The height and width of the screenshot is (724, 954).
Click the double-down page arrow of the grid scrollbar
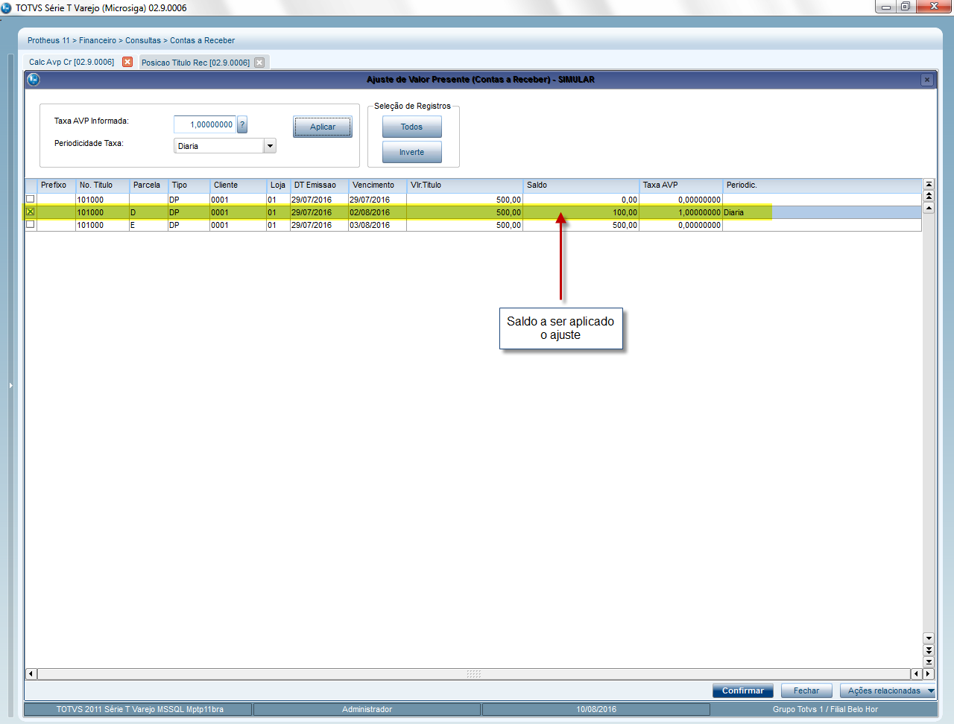[x=929, y=650]
